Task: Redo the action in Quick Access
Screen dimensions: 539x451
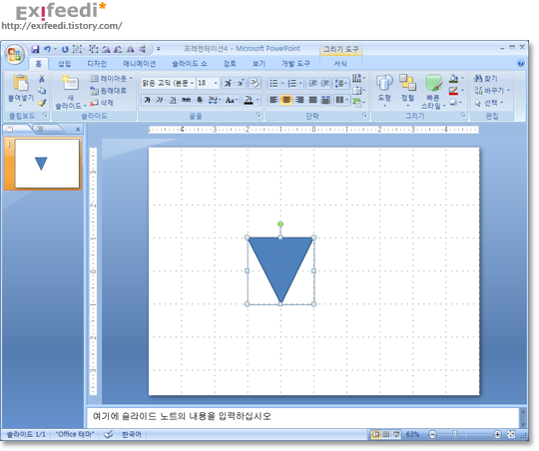Action: point(65,50)
